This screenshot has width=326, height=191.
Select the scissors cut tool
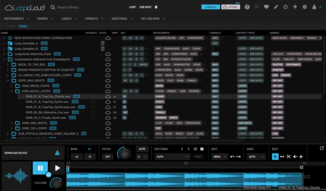pyautogui.click(x=289, y=156)
